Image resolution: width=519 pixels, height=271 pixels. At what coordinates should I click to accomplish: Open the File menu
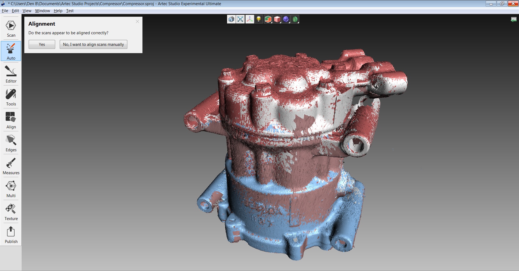point(5,11)
